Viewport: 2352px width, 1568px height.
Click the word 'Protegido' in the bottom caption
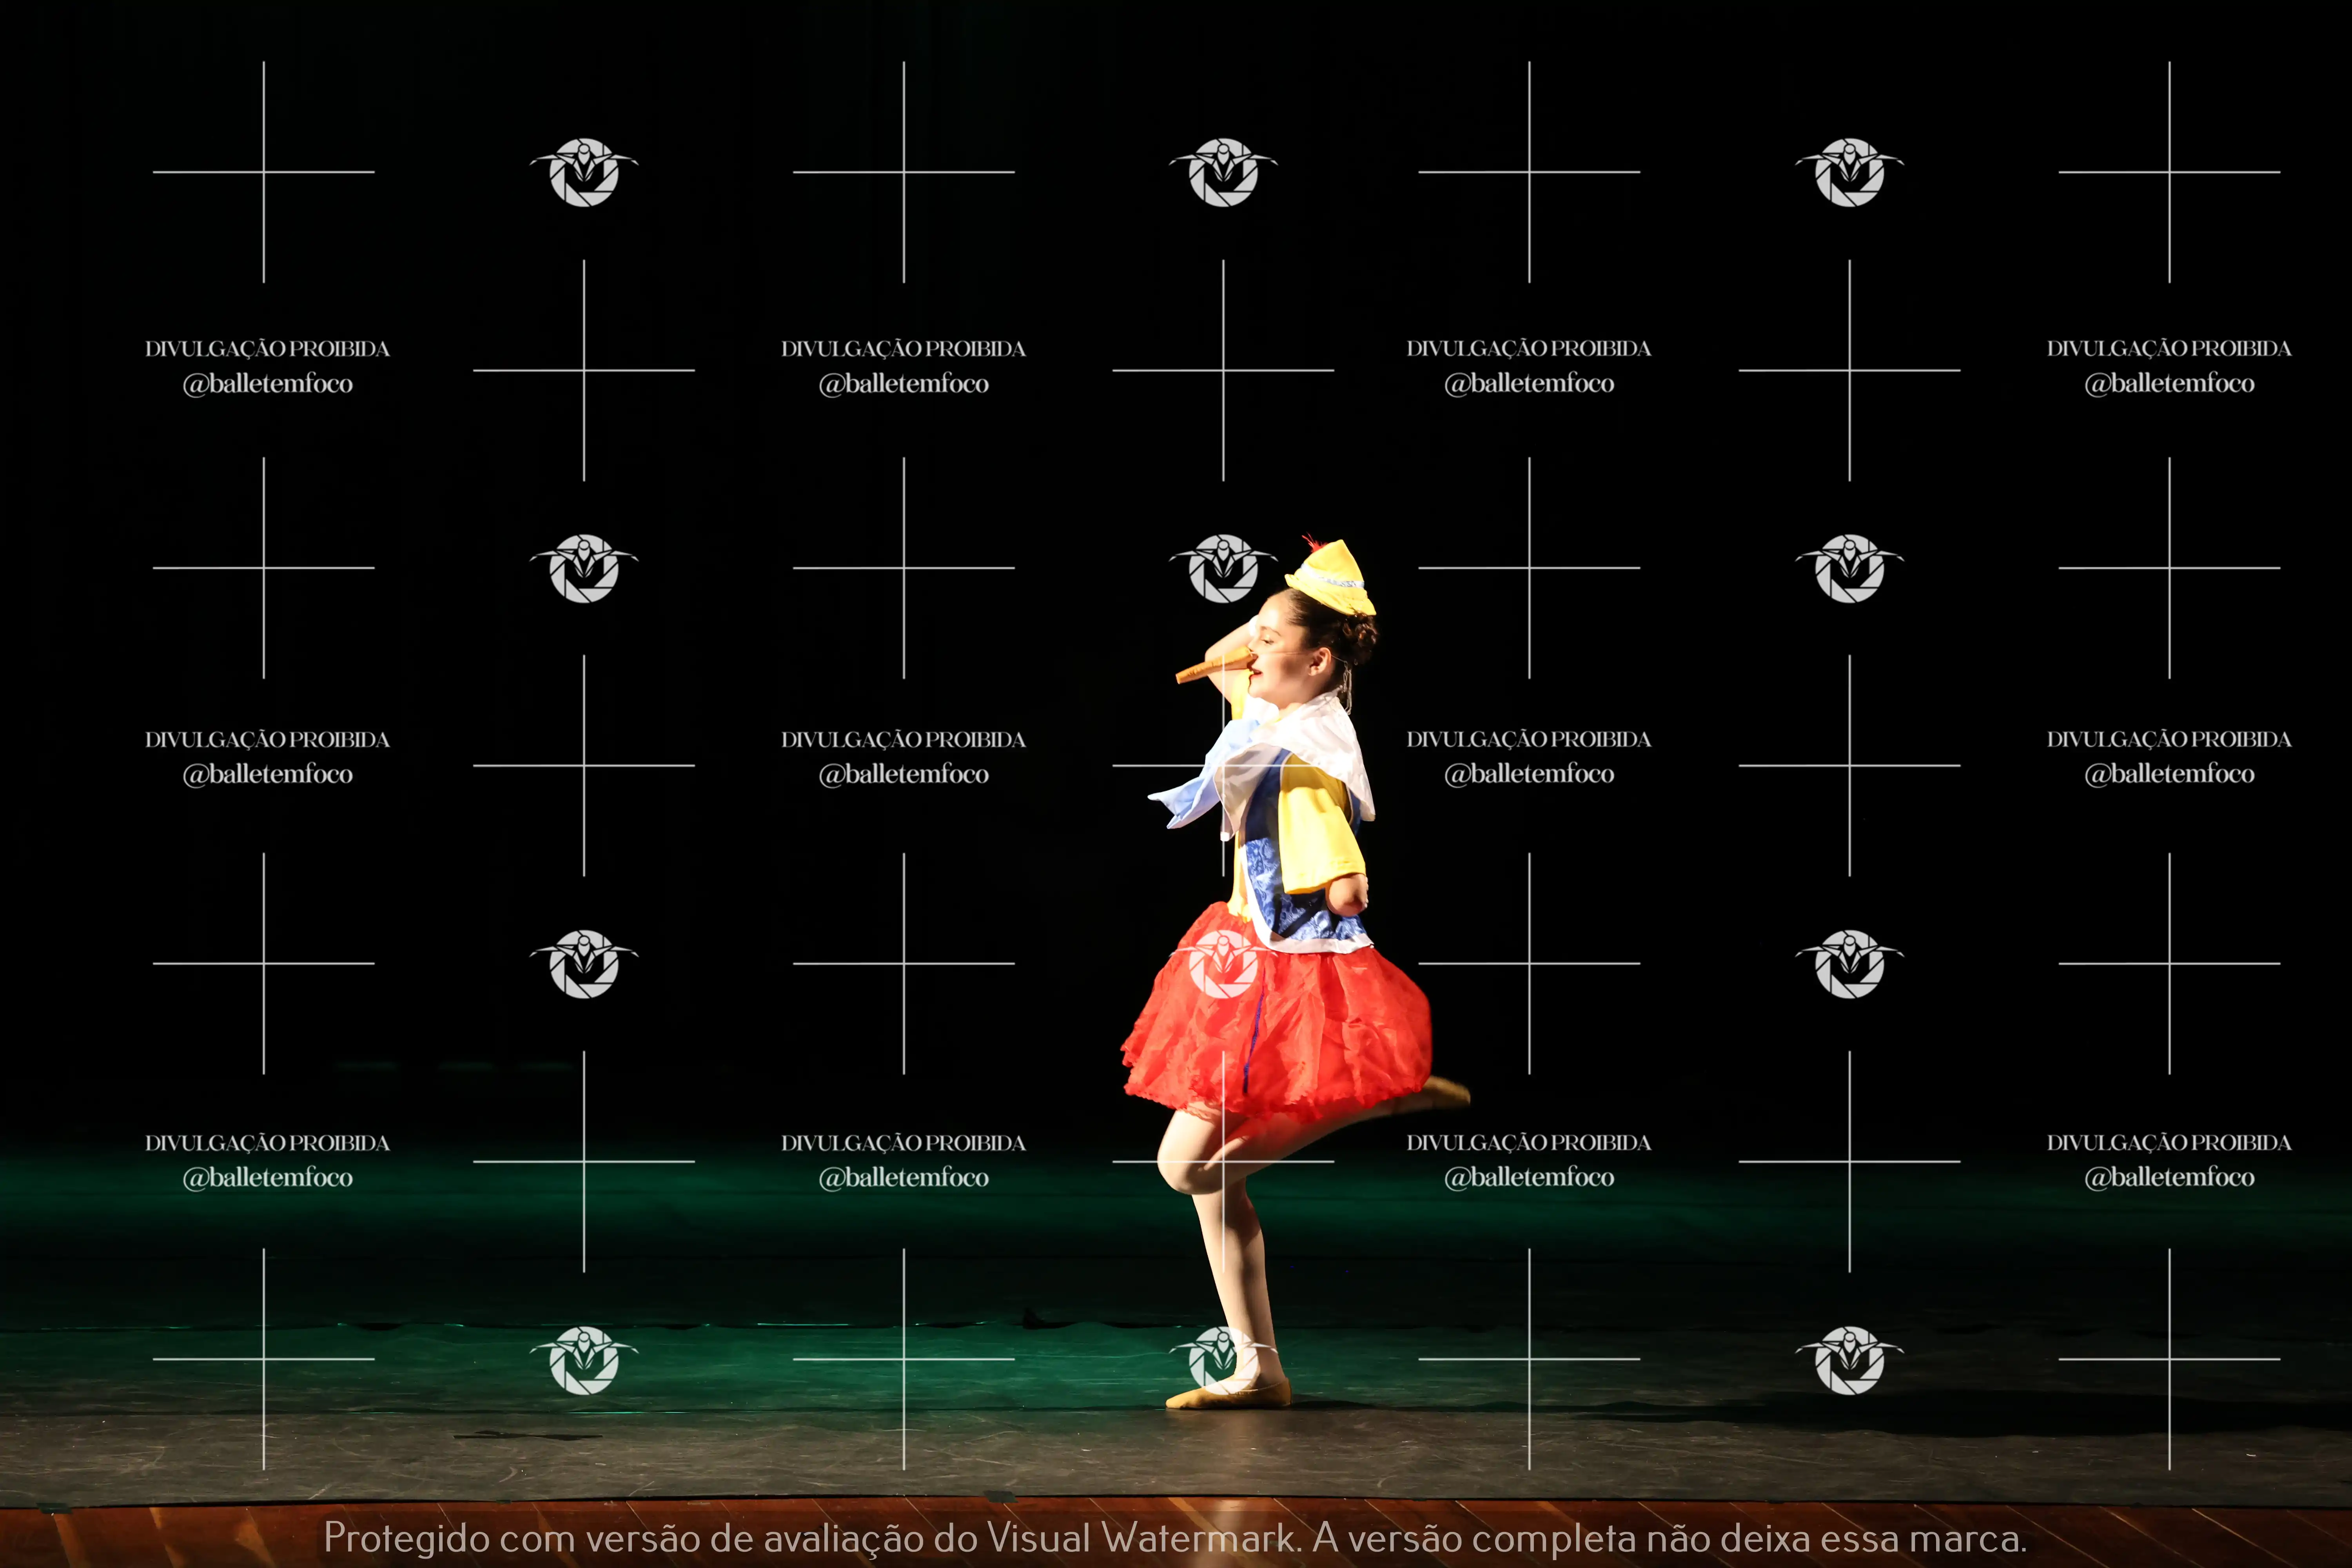point(406,1538)
